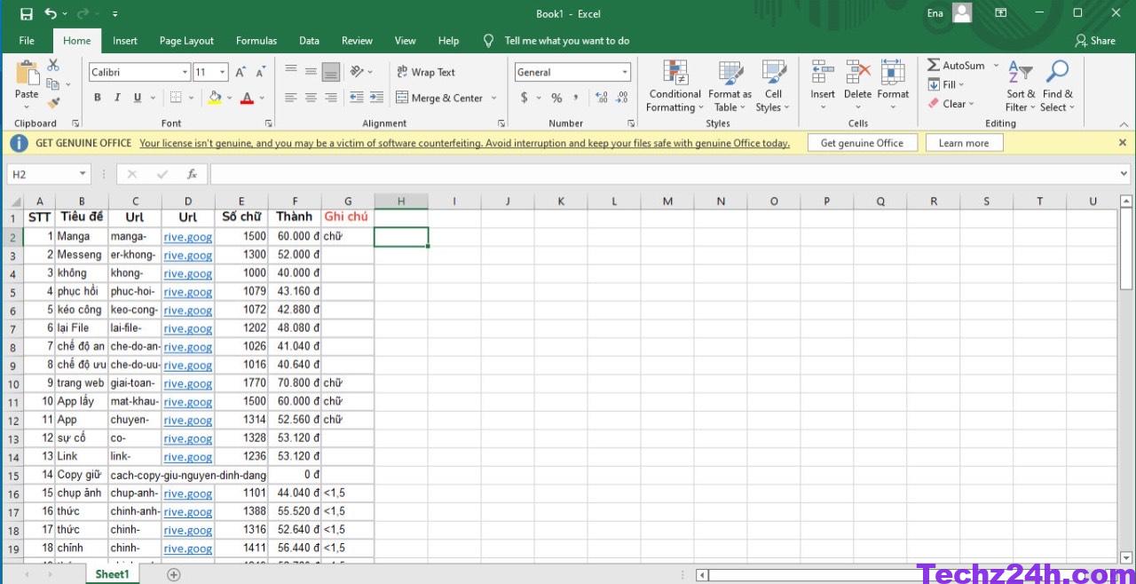Toggle Italic formatting
1136x584 pixels.
coord(117,98)
